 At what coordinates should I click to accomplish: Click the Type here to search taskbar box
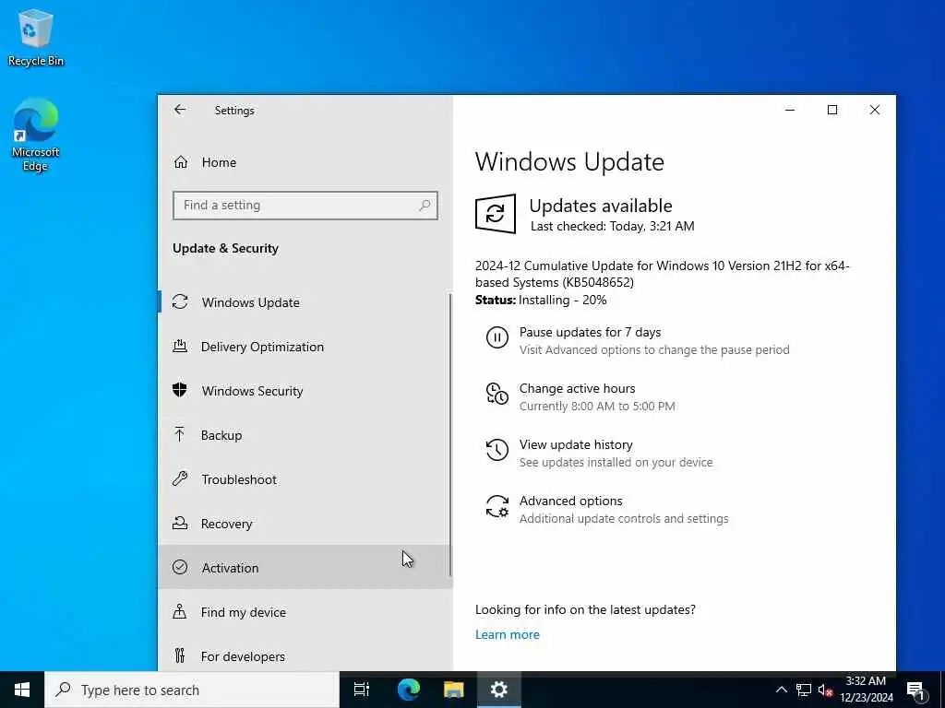click(x=192, y=690)
